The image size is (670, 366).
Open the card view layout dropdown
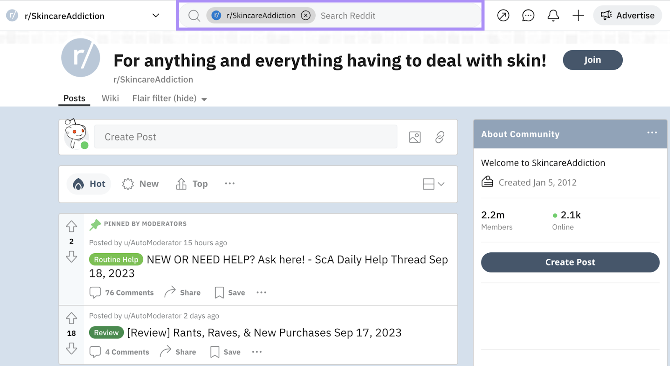click(x=433, y=184)
